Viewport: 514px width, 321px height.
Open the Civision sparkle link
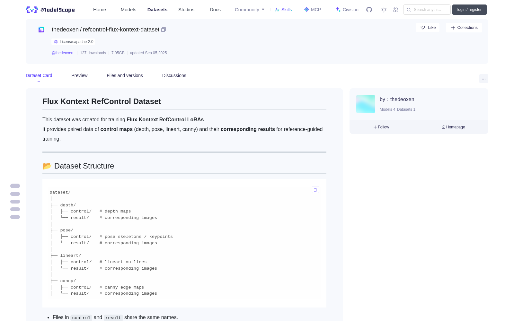click(x=347, y=10)
